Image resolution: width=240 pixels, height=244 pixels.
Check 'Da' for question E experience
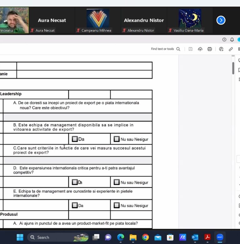[x=75, y=205]
